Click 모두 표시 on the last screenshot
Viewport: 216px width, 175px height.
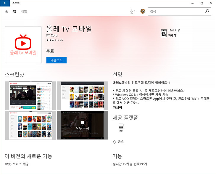(x=82, y=125)
